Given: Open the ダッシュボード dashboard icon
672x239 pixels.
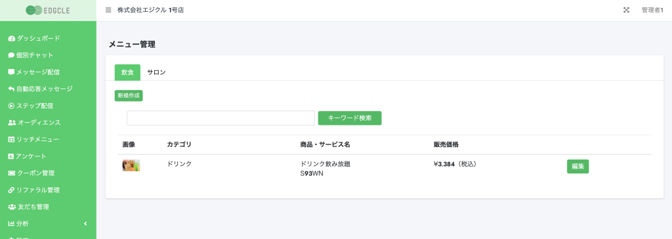Looking at the screenshot, I should (12, 39).
